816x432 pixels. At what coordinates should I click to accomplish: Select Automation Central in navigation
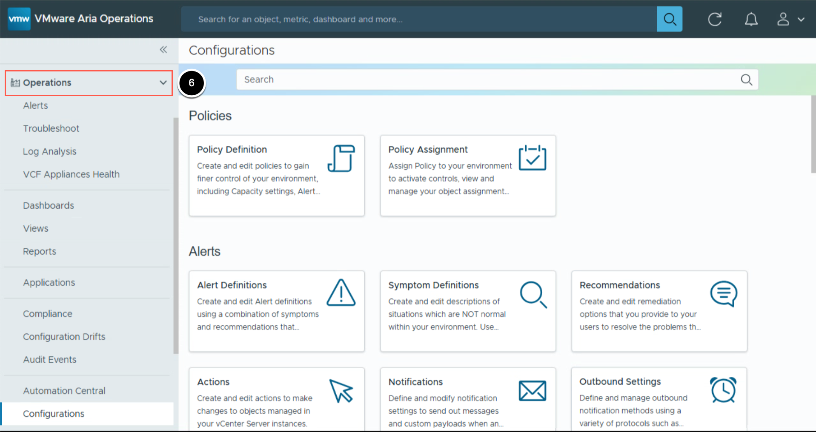64,391
